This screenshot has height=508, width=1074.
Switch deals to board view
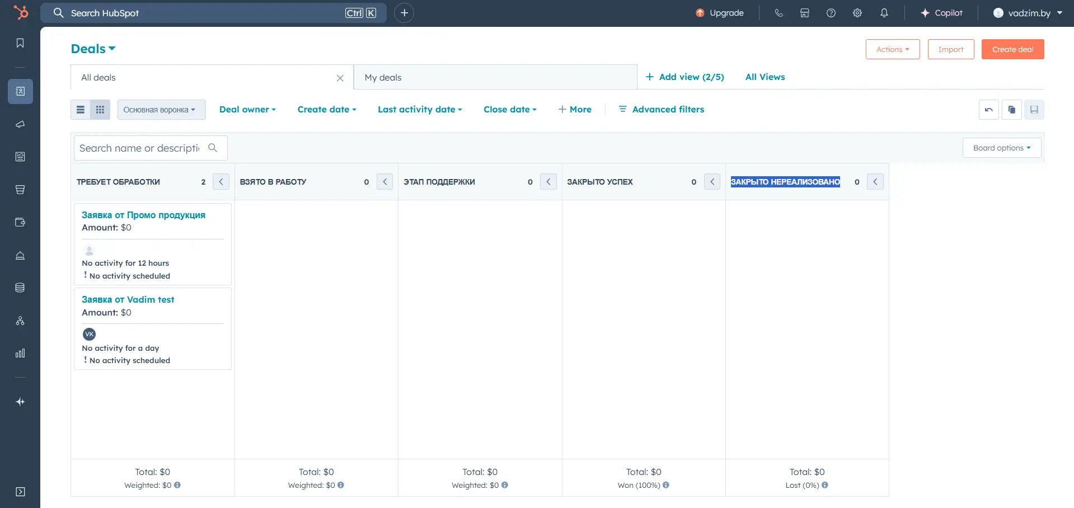point(100,109)
